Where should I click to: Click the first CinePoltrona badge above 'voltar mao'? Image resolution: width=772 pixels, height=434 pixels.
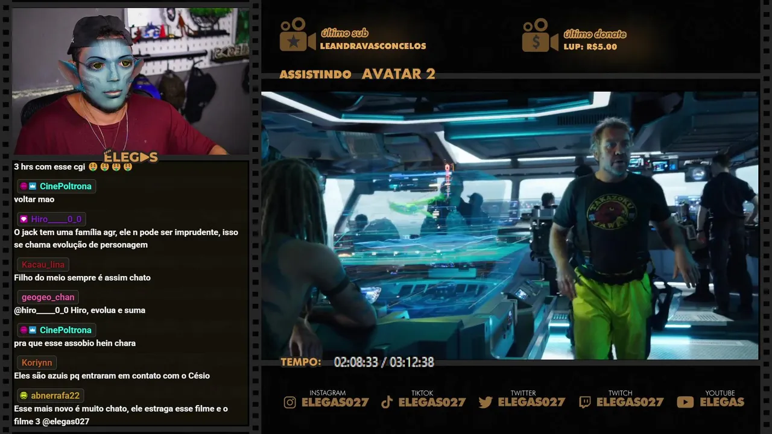click(28, 186)
